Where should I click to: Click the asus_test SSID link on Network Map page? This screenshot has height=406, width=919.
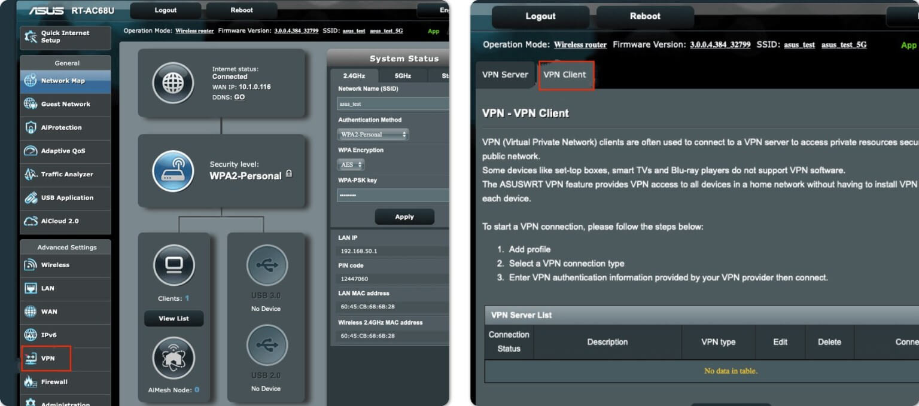354,30
